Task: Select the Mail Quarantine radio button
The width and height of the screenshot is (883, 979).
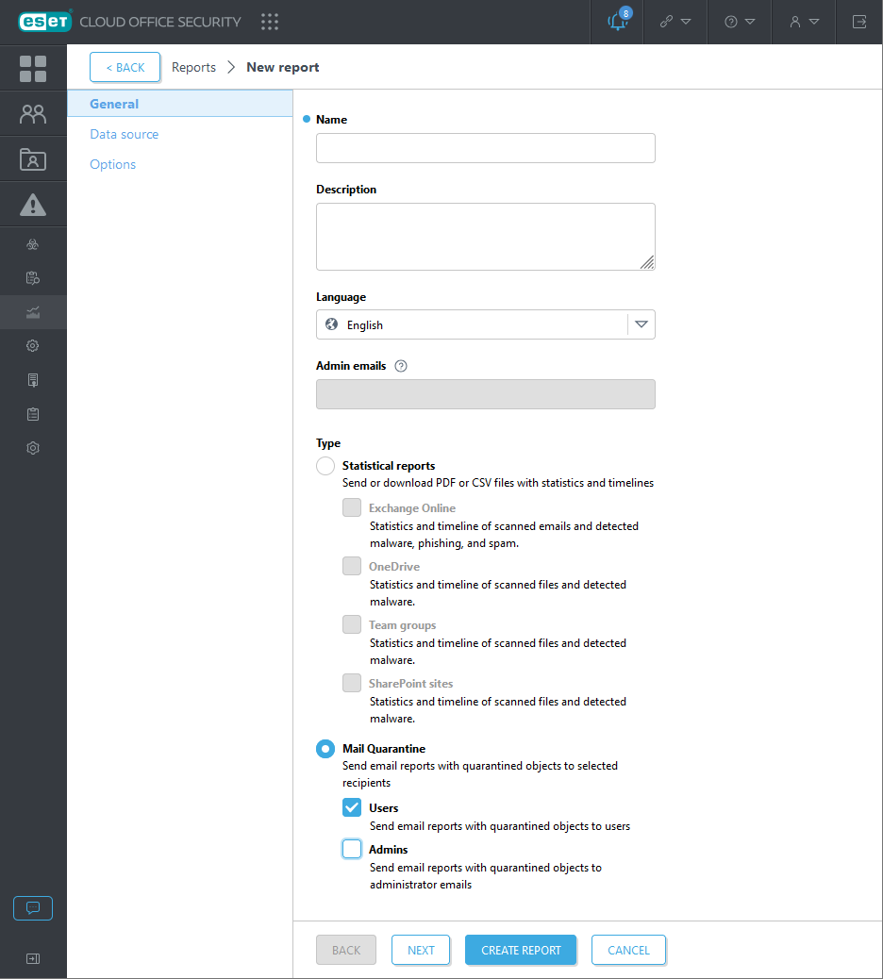Action: [x=325, y=749]
